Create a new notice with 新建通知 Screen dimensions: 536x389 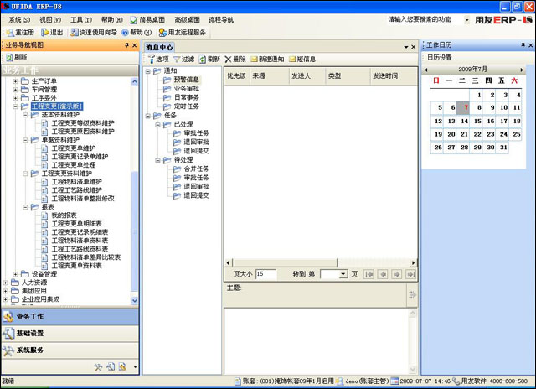tap(267, 60)
